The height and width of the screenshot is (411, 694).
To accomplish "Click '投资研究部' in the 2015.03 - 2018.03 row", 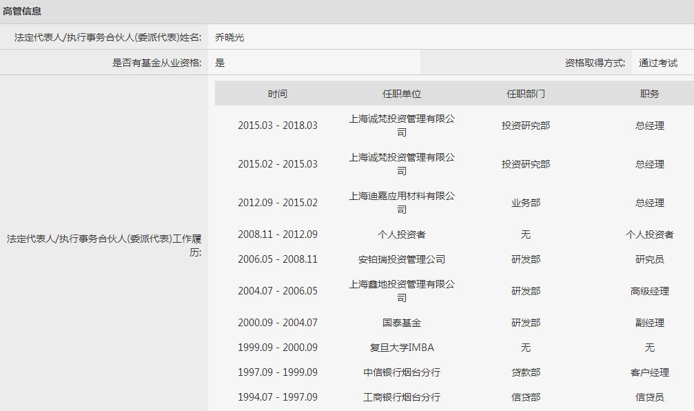I will (525, 126).
